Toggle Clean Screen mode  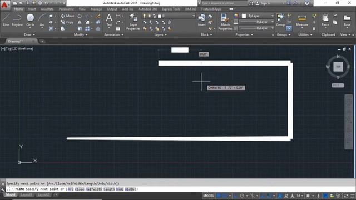pyautogui.click(x=346, y=196)
